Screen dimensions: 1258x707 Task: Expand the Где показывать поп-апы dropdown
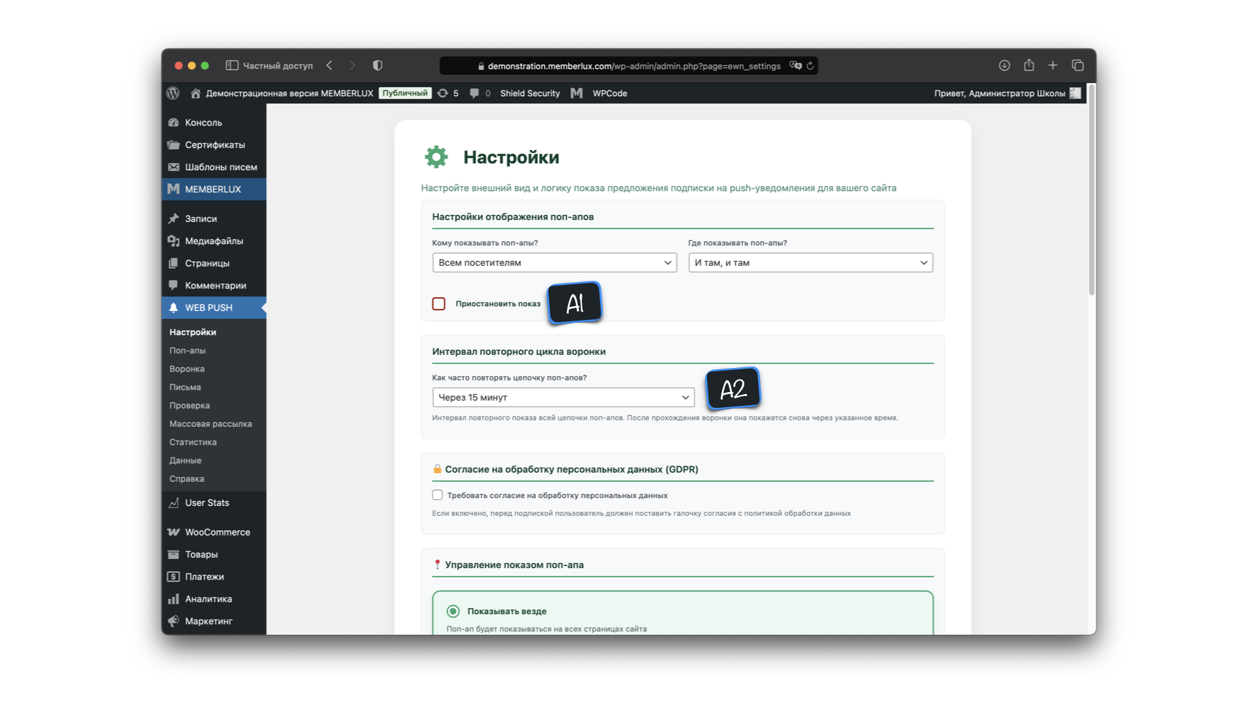tap(810, 263)
